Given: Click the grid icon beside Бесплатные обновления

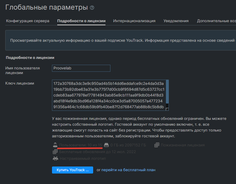Looking at the screenshot, I should 55,152.
